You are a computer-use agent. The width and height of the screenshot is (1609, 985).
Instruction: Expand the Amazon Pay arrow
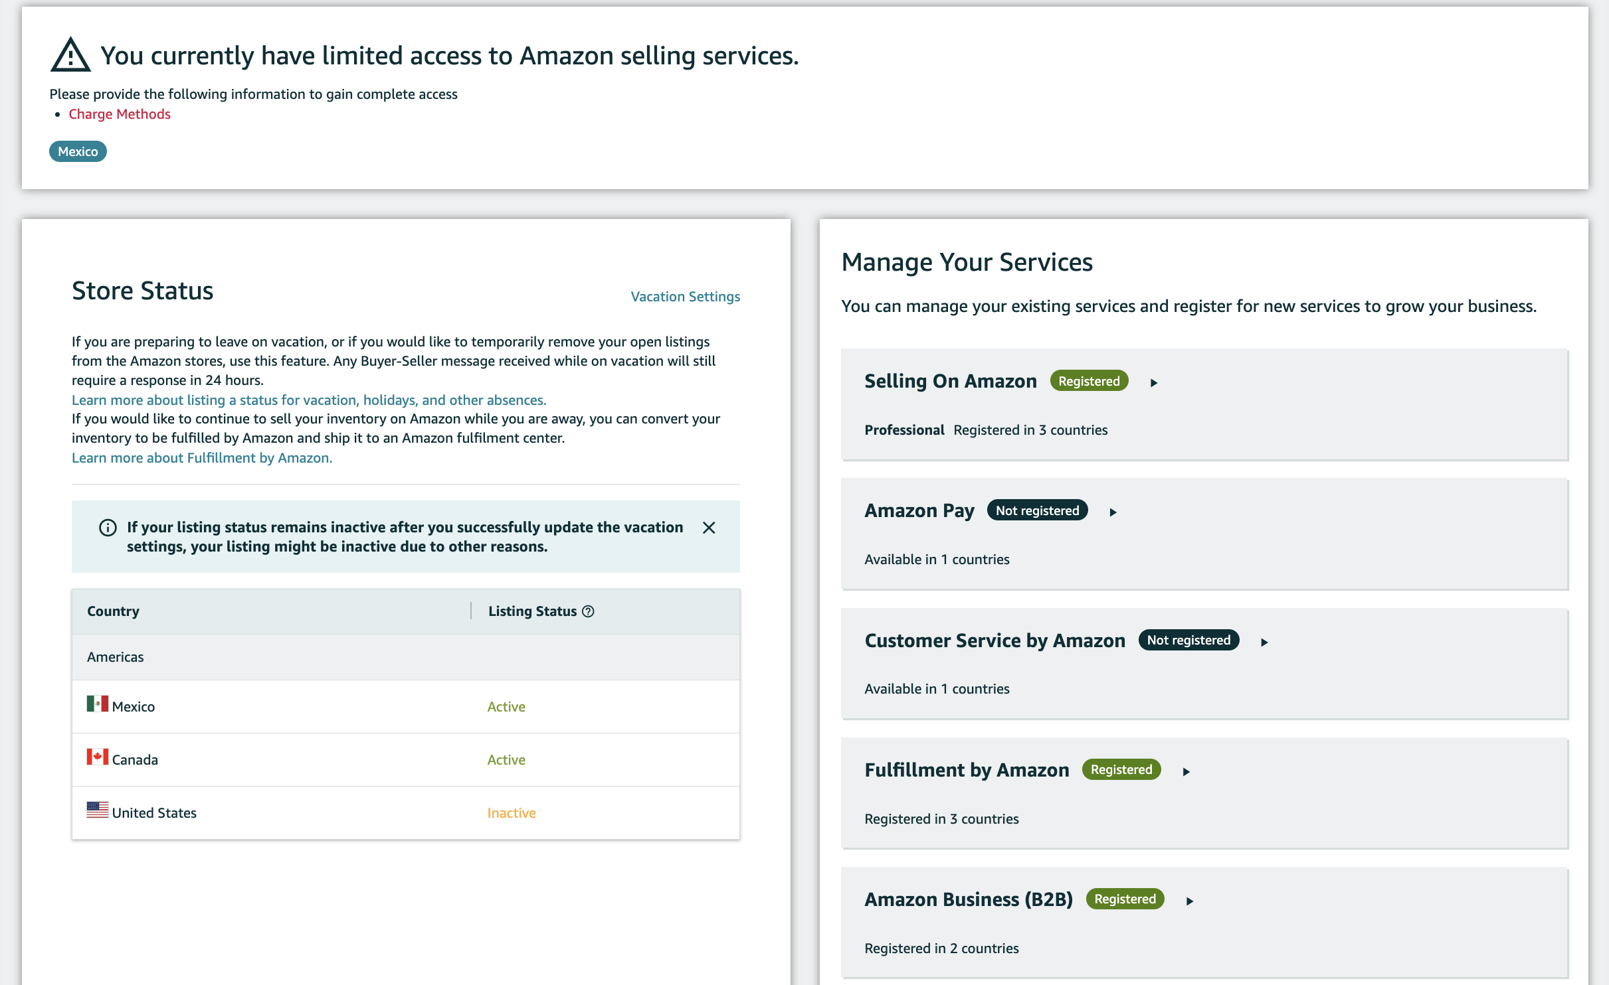[1113, 512]
